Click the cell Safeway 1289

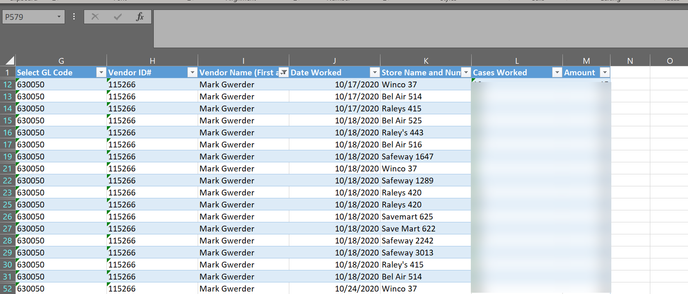(426, 181)
